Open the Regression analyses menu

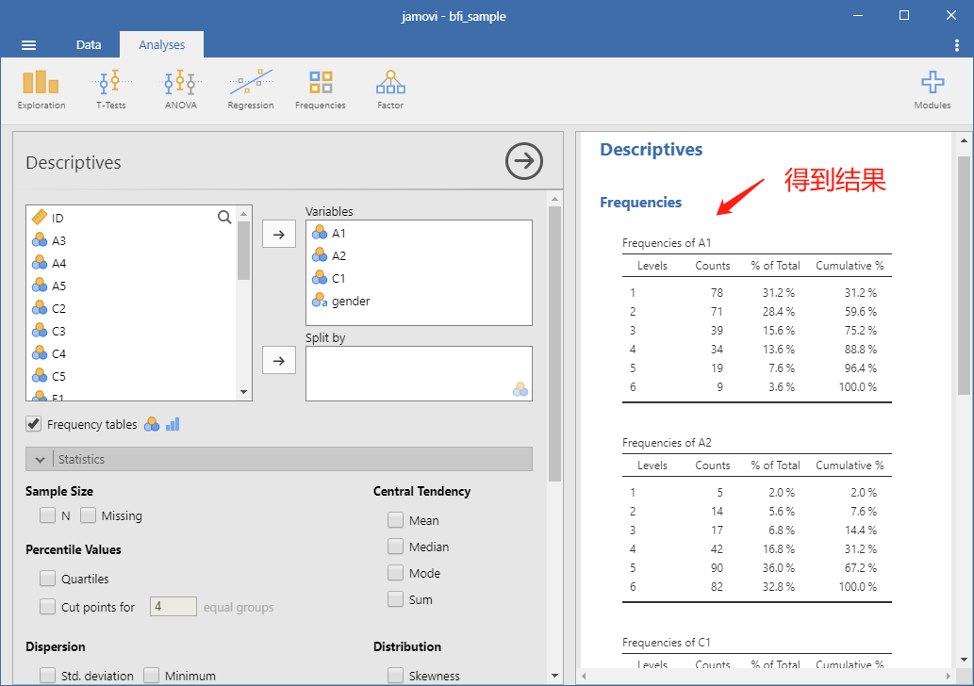pos(250,90)
